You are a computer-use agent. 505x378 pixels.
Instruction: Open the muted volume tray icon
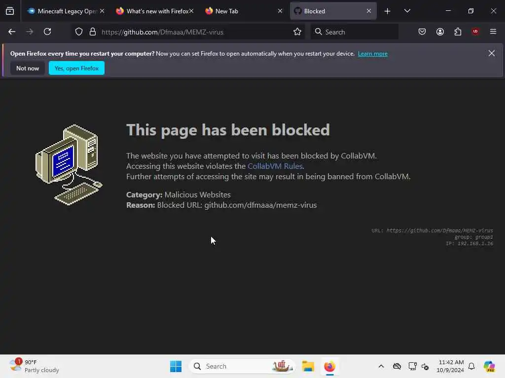(425, 366)
